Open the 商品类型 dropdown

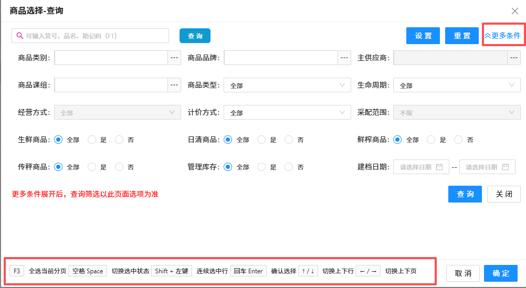pyautogui.click(x=287, y=85)
